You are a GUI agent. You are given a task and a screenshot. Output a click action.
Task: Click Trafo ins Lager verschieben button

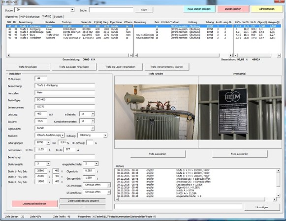coord(121,67)
